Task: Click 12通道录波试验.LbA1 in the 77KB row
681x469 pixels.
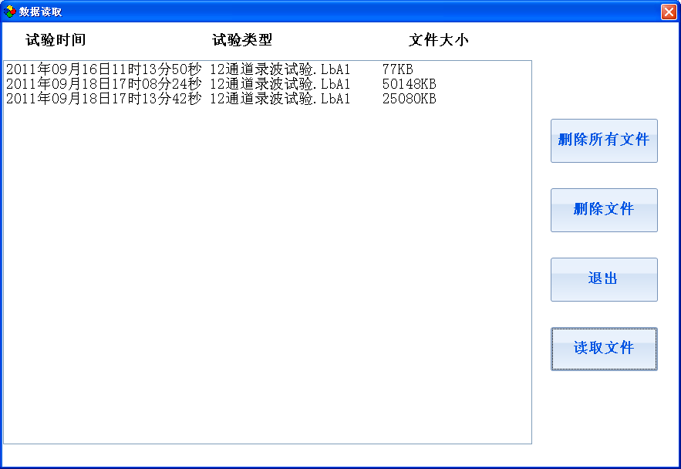Action: 280,69
